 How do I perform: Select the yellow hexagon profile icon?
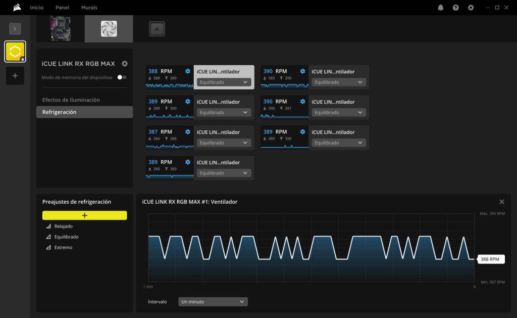15,52
